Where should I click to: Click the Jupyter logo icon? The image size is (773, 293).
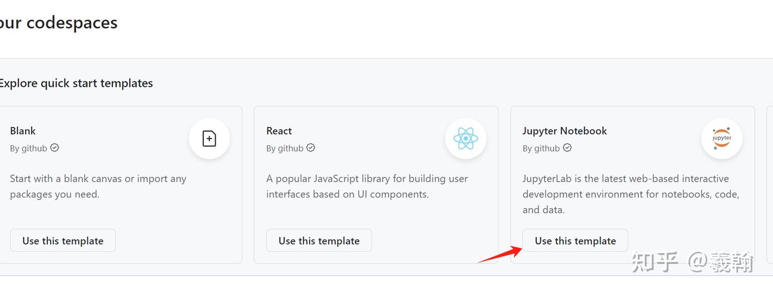[721, 139]
